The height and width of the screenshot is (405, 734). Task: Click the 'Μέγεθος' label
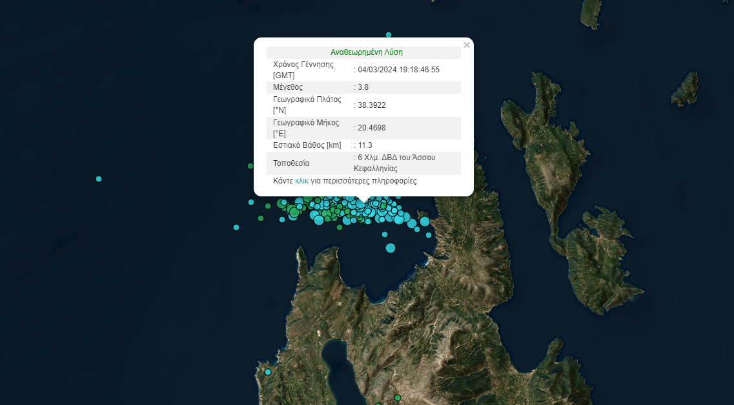[x=288, y=87]
